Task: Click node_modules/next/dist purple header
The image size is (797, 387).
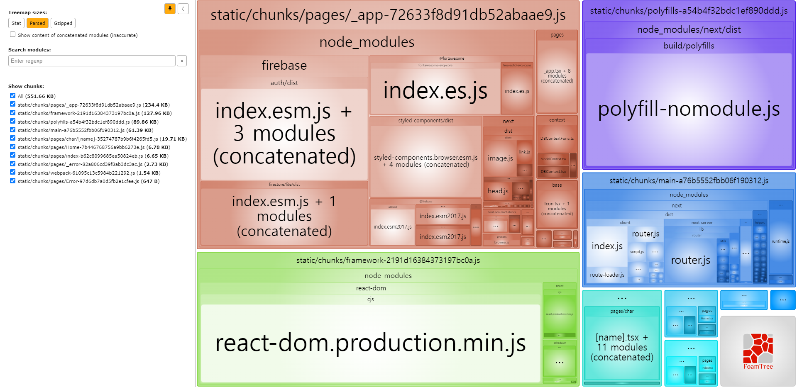Action: [689, 29]
